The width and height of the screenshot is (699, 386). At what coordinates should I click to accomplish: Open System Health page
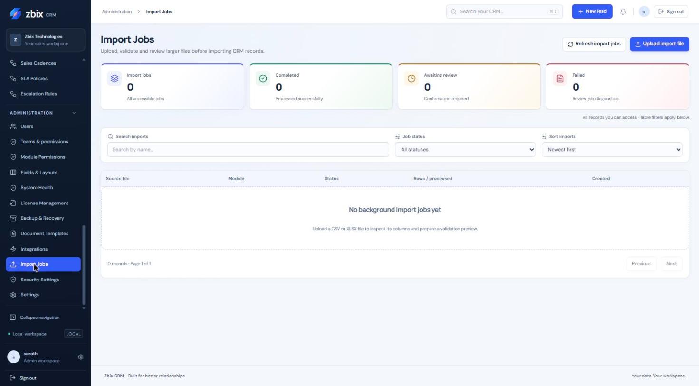point(43,188)
